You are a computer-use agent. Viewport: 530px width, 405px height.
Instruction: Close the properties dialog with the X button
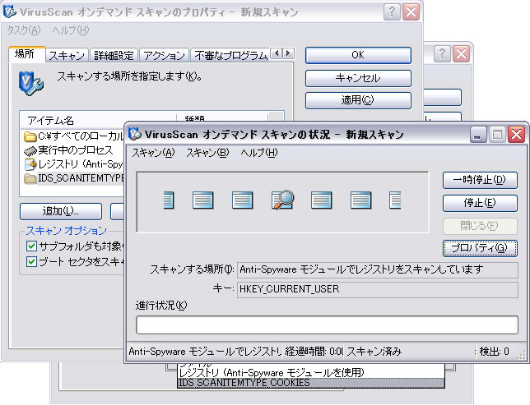411,12
